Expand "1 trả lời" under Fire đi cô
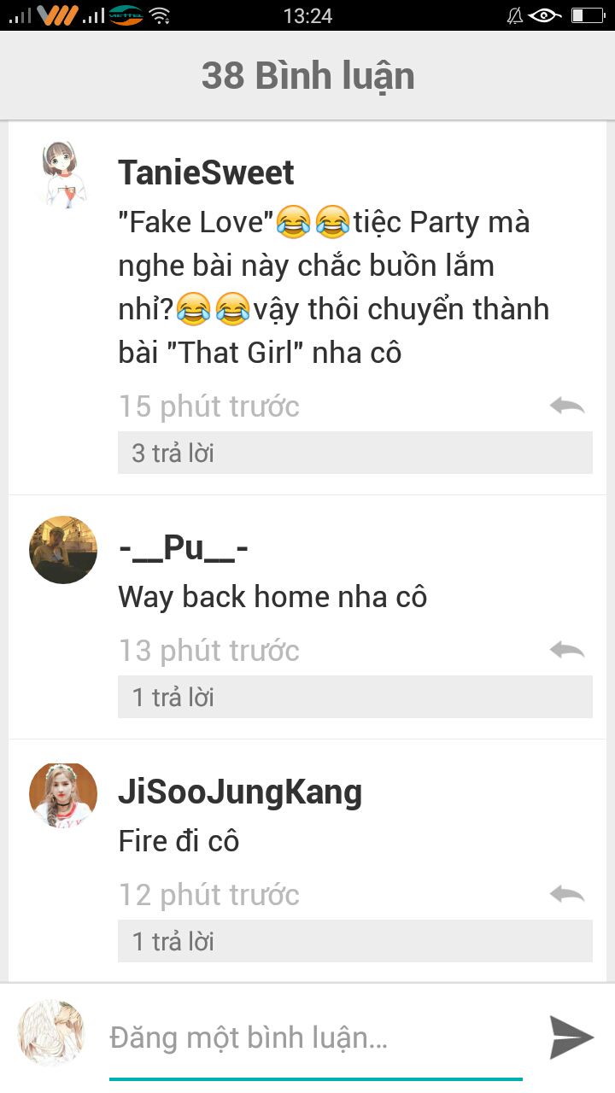This screenshot has height=1093, width=615. point(355,941)
